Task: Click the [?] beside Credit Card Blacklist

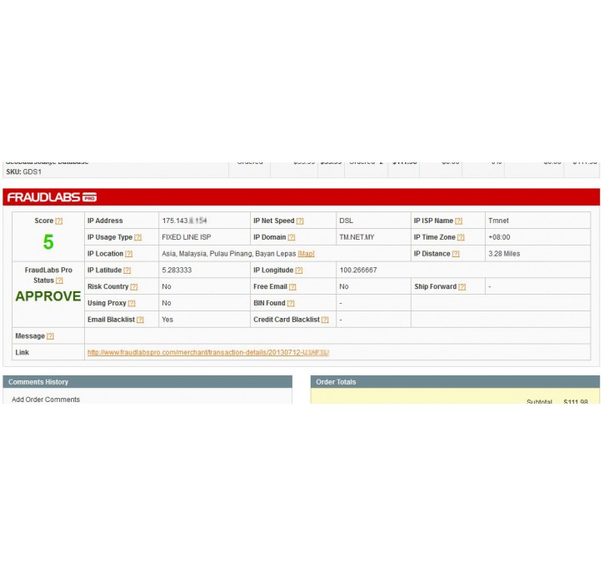Action: click(x=325, y=320)
